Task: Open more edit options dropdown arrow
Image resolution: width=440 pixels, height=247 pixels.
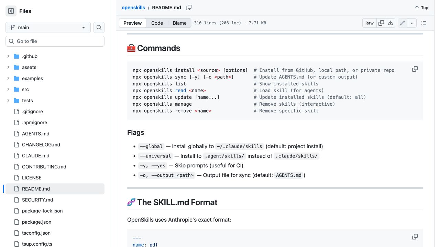Action: 412,23
